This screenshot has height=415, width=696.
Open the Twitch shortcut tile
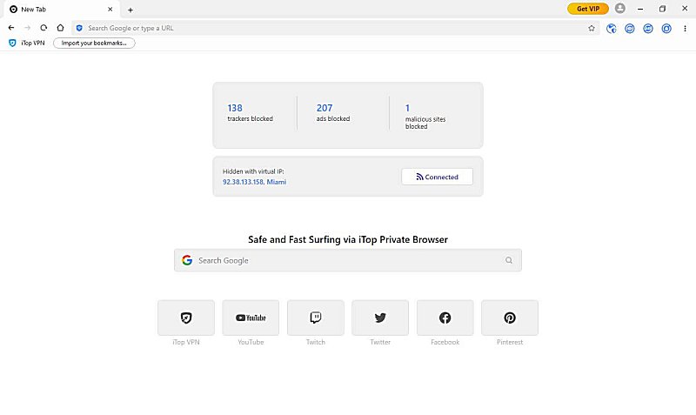point(315,318)
